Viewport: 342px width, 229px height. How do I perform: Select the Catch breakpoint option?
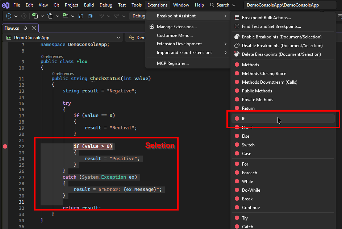click(x=283, y=226)
